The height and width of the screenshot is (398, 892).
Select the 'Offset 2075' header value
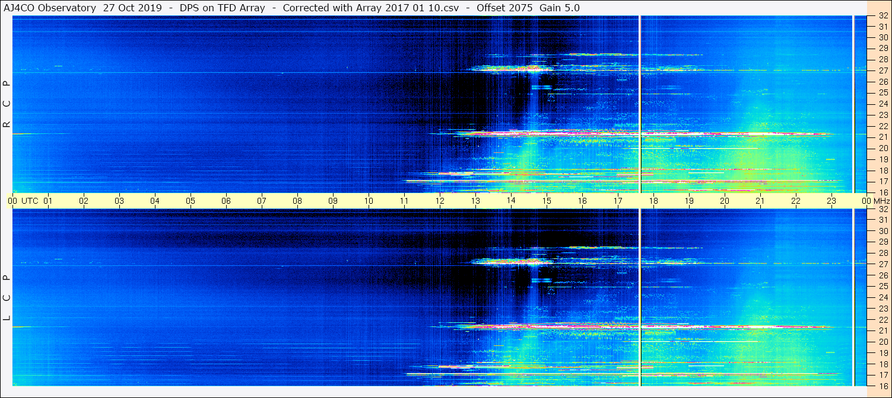504,8
